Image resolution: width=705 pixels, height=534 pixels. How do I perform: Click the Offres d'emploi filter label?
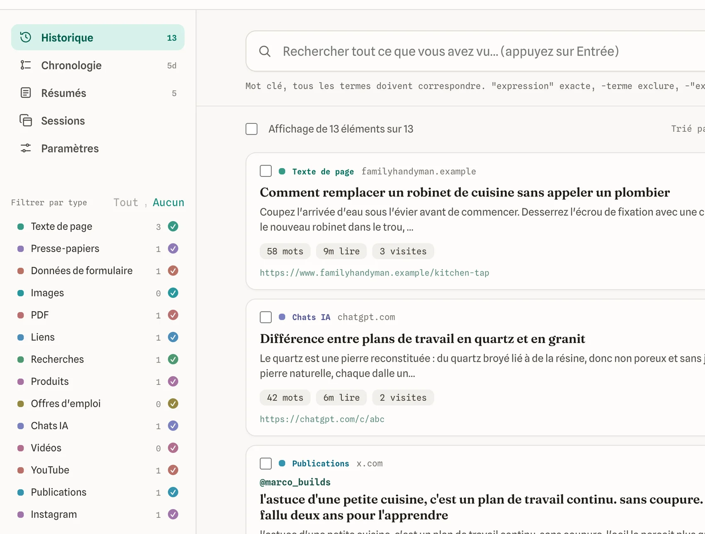point(66,404)
